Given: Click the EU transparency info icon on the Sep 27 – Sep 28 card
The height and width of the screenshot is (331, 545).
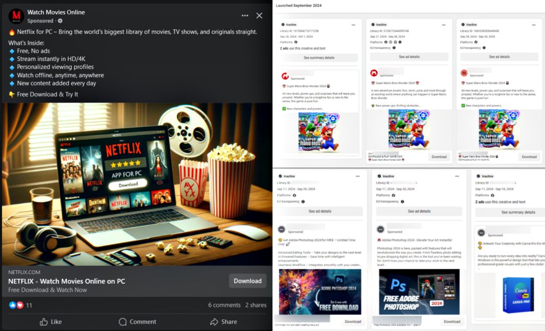Looking at the screenshot, I should 394,48.
